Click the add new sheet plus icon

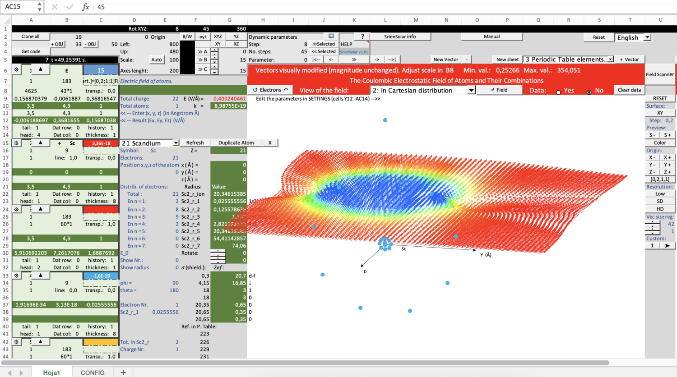coord(123,372)
